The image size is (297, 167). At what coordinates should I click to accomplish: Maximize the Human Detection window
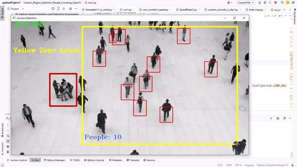[234, 18]
